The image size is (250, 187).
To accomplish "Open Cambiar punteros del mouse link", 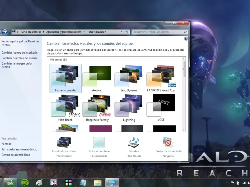I will [x=19, y=58].
